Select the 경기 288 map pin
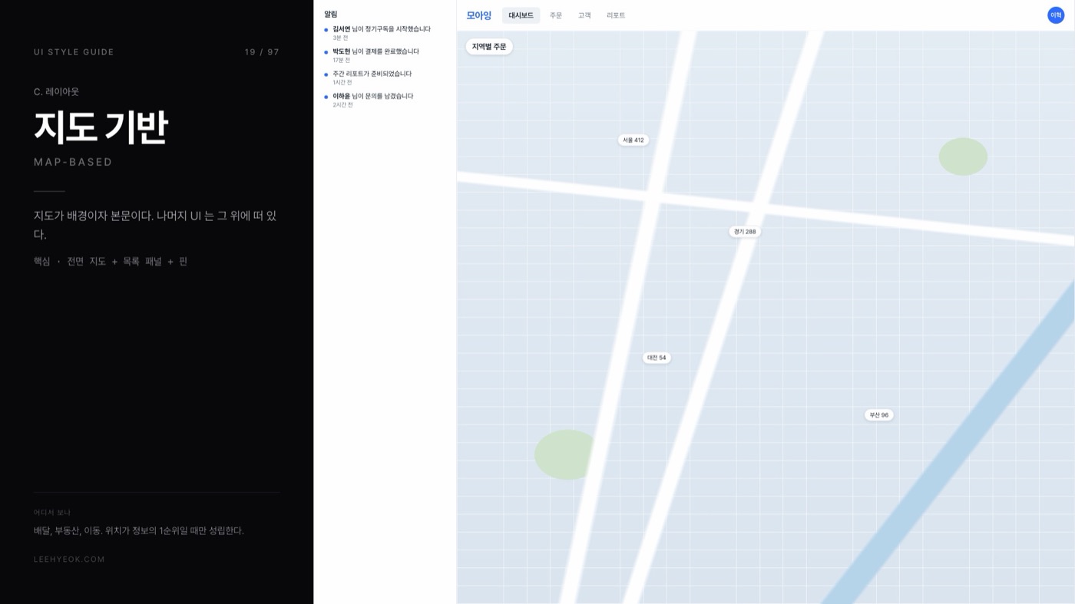This screenshot has height=604, width=1075. tap(745, 232)
